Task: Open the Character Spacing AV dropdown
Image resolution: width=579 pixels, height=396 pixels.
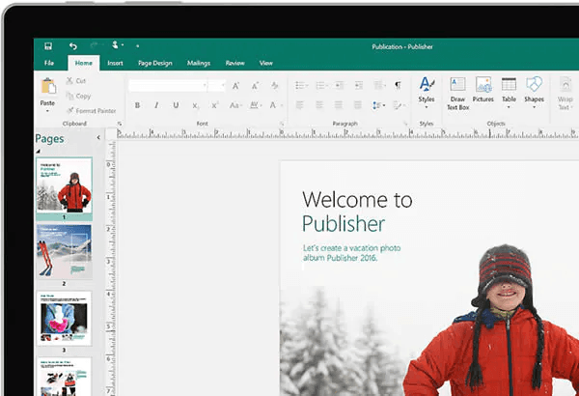Action: click(256, 105)
